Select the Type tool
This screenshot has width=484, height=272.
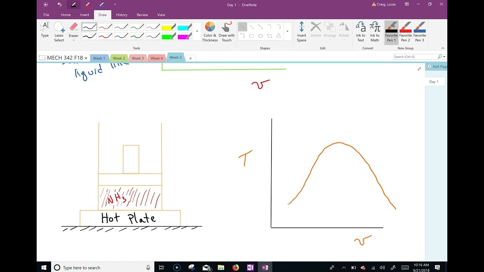(45, 30)
